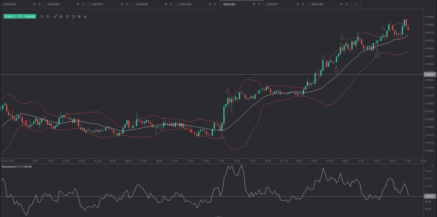
Task: Open the candlestick chart type menu
Action: [x=61, y=16]
